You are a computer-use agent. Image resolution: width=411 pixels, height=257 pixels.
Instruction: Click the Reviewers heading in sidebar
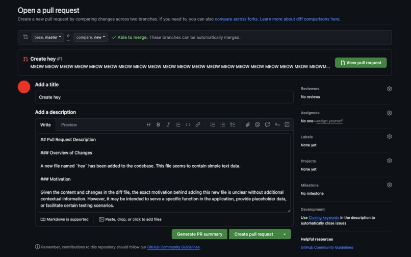(310, 89)
